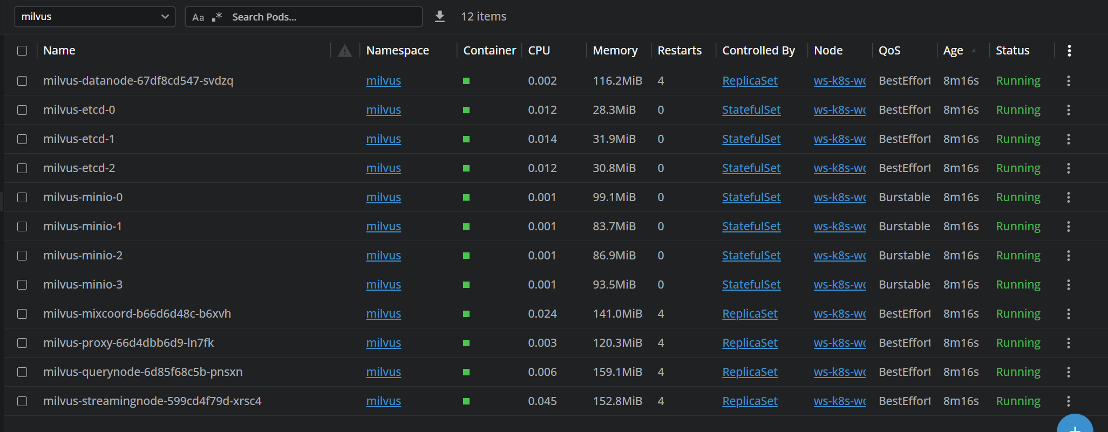Sort pods by Restarts column header

tap(679, 51)
